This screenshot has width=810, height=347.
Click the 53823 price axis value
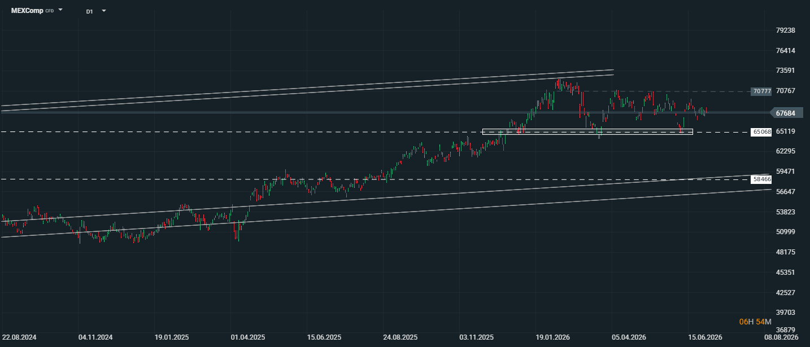pos(786,212)
